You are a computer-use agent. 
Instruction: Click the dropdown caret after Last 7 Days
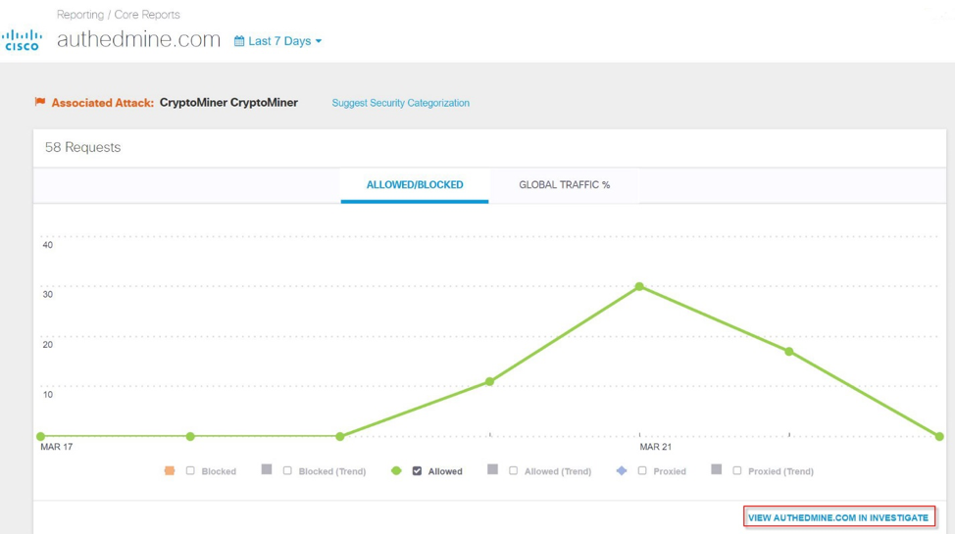click(319, 42)
